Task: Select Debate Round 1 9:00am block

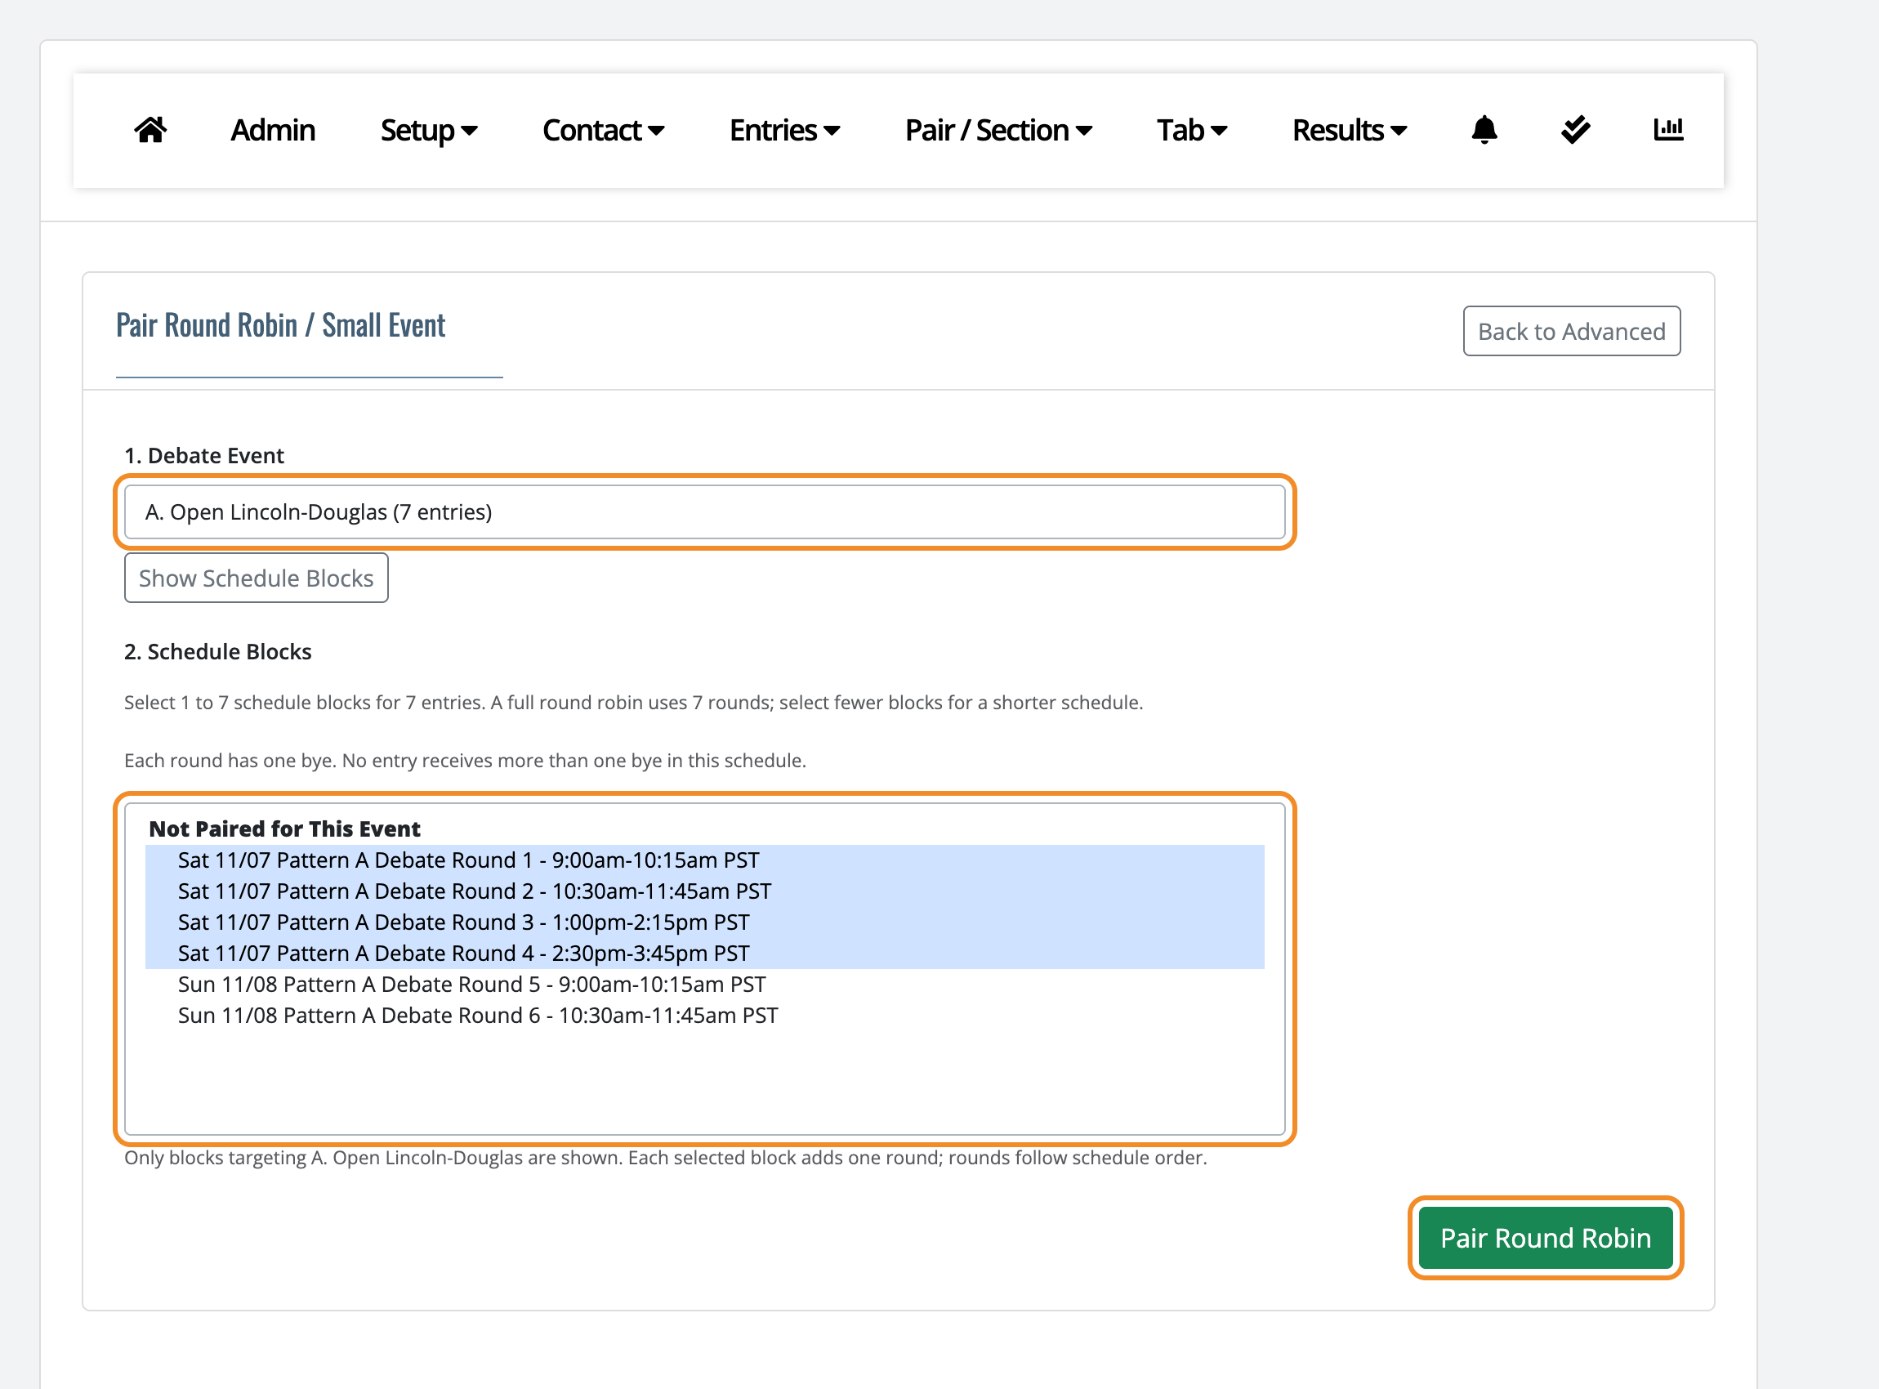Action: point(704,860)
